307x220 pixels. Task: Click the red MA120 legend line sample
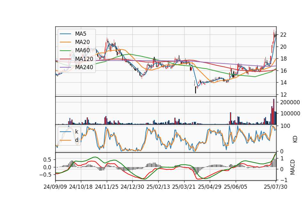click(65, 59)
